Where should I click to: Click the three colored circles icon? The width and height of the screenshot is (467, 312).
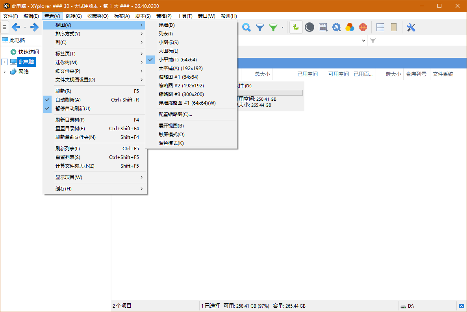click(350, 28)
